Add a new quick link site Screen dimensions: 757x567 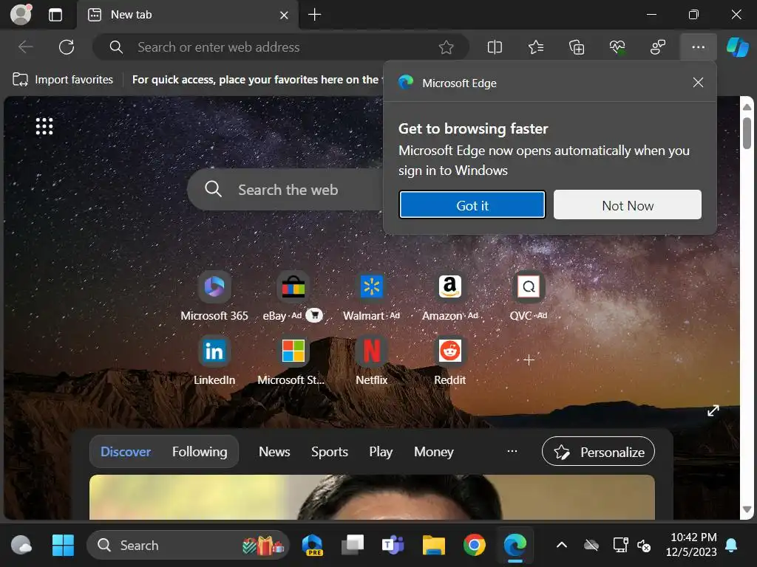point(529,360)
